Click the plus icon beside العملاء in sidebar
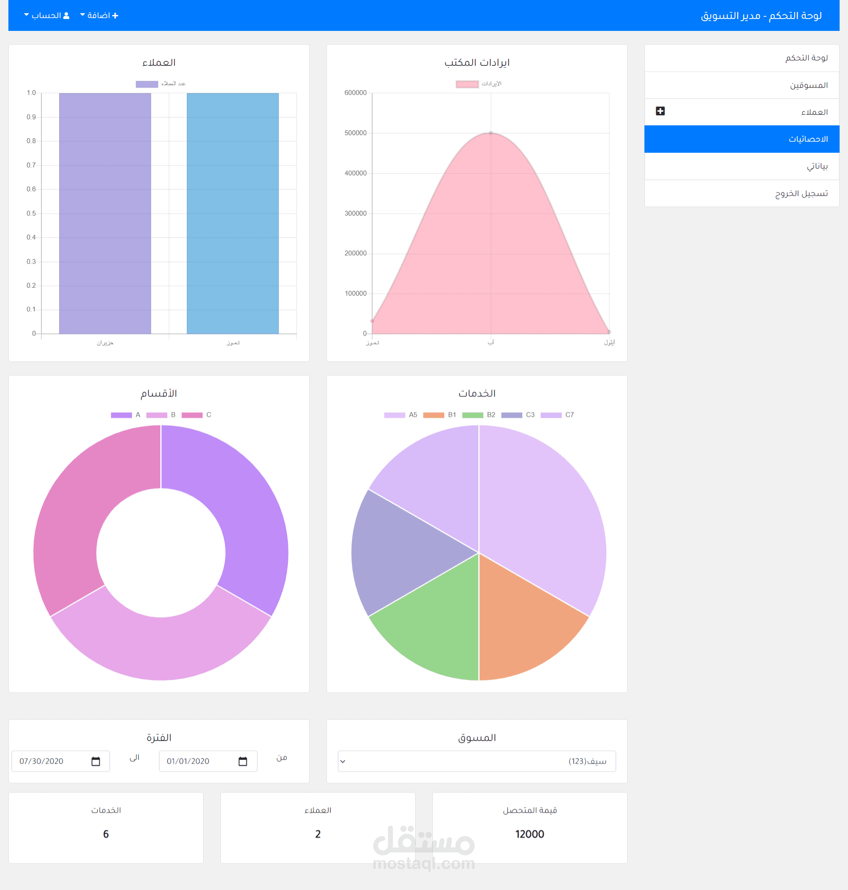The width and height of the screenshot is (848, 890). pos(660,111)
